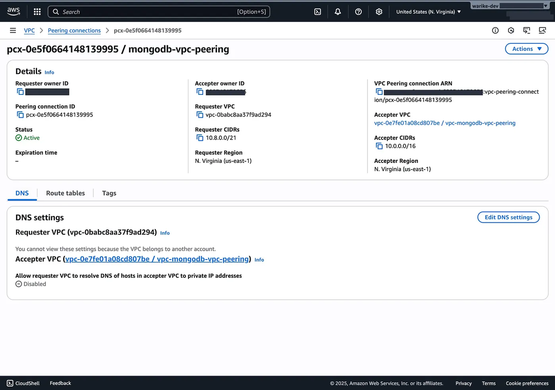Copy the Peering connection ID
The height and width of the screenshot is (390, 555).
point(20,115)
